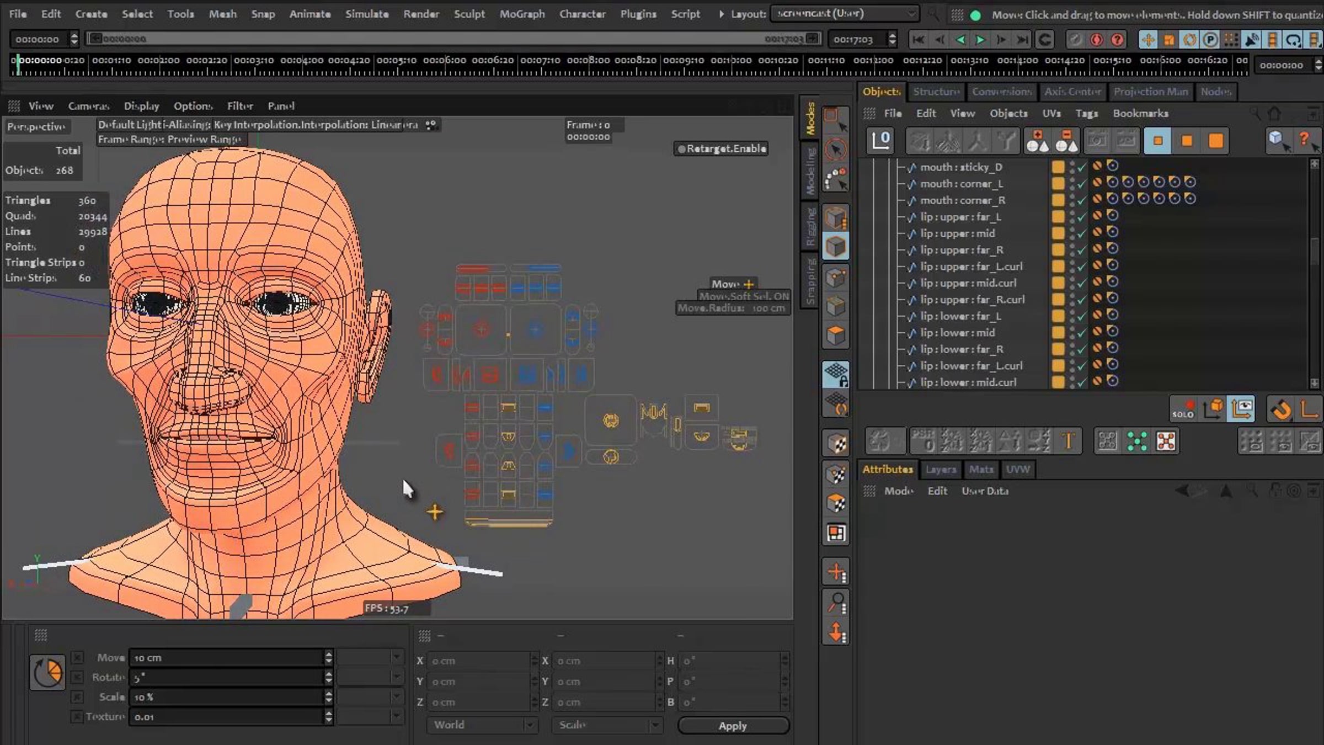The image size is (1324, 745).
Task: Click the loop playback icon
Action: 1044,40
